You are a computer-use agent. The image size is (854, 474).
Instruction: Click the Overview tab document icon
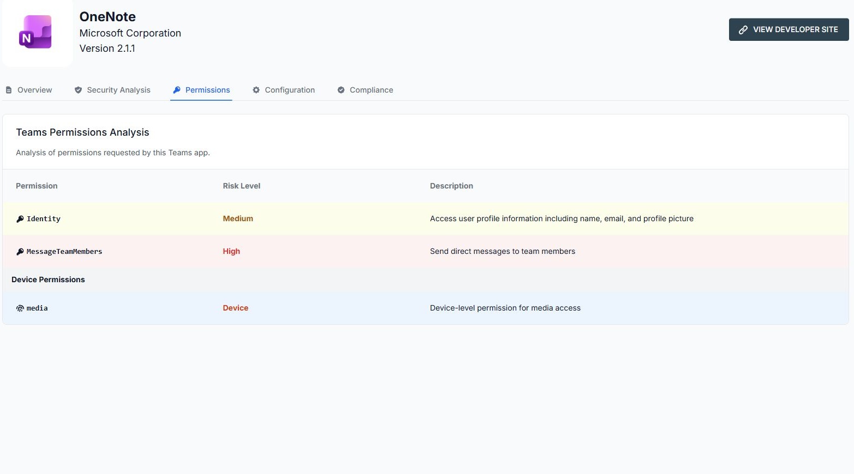pos(9,90)
